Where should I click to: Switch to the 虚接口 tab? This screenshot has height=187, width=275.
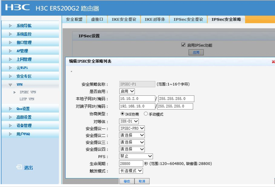(x=97, y=19)
